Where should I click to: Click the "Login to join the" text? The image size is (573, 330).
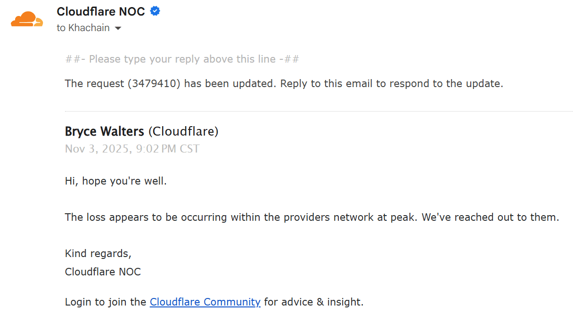pos(106,302)
